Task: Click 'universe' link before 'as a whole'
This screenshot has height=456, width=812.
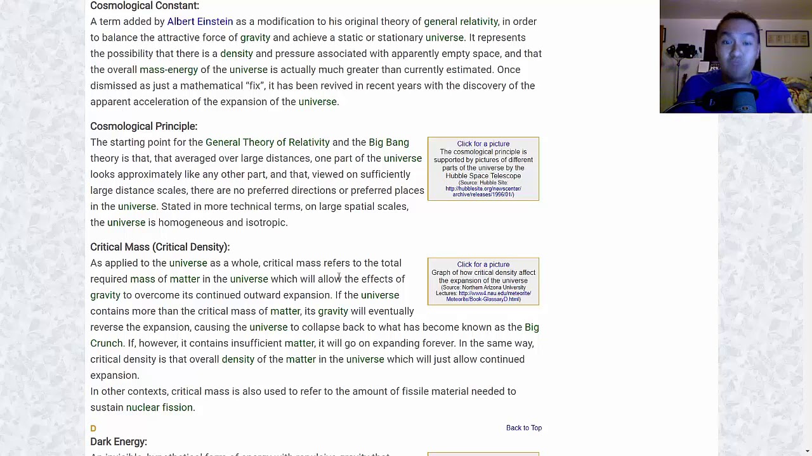Action: pyautogui.click(x=188, y=263)
